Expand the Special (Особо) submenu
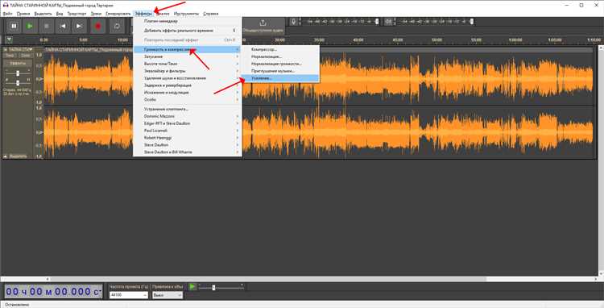 pos(188,99)
